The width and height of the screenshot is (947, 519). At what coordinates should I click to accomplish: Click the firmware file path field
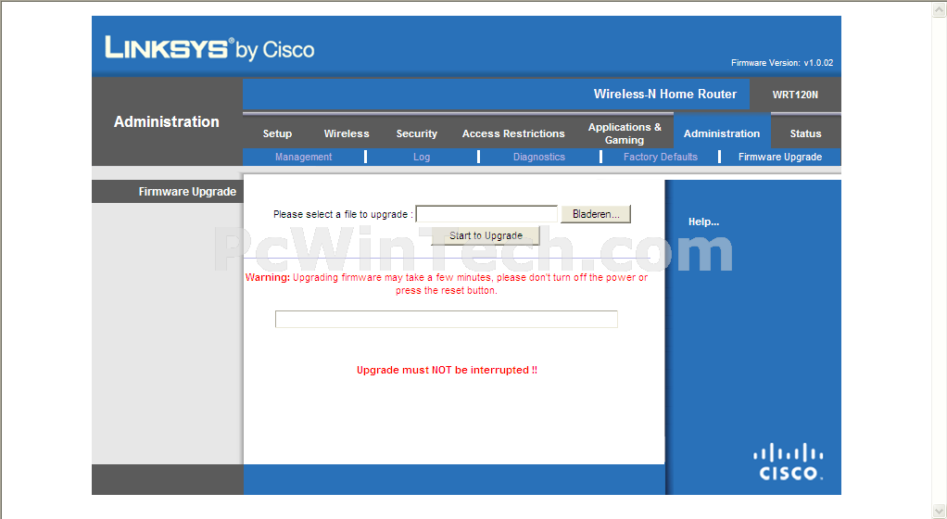[486, 214]
